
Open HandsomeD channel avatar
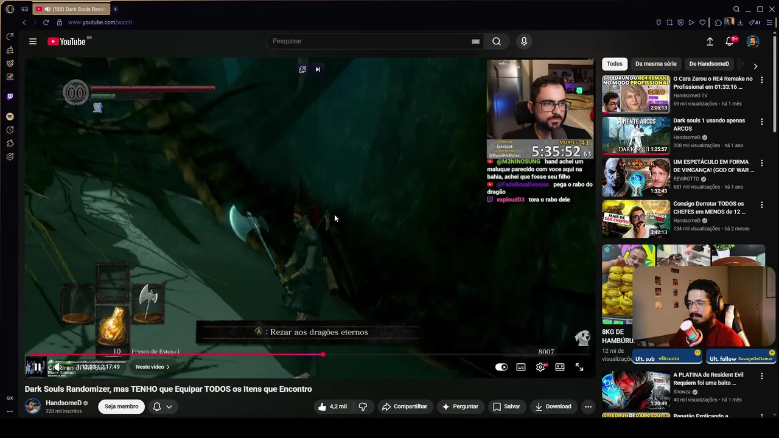click(x=33, y=406)
